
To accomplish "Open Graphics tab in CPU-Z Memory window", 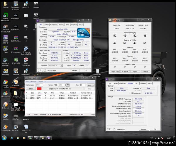I will click(x=143, y=83).
